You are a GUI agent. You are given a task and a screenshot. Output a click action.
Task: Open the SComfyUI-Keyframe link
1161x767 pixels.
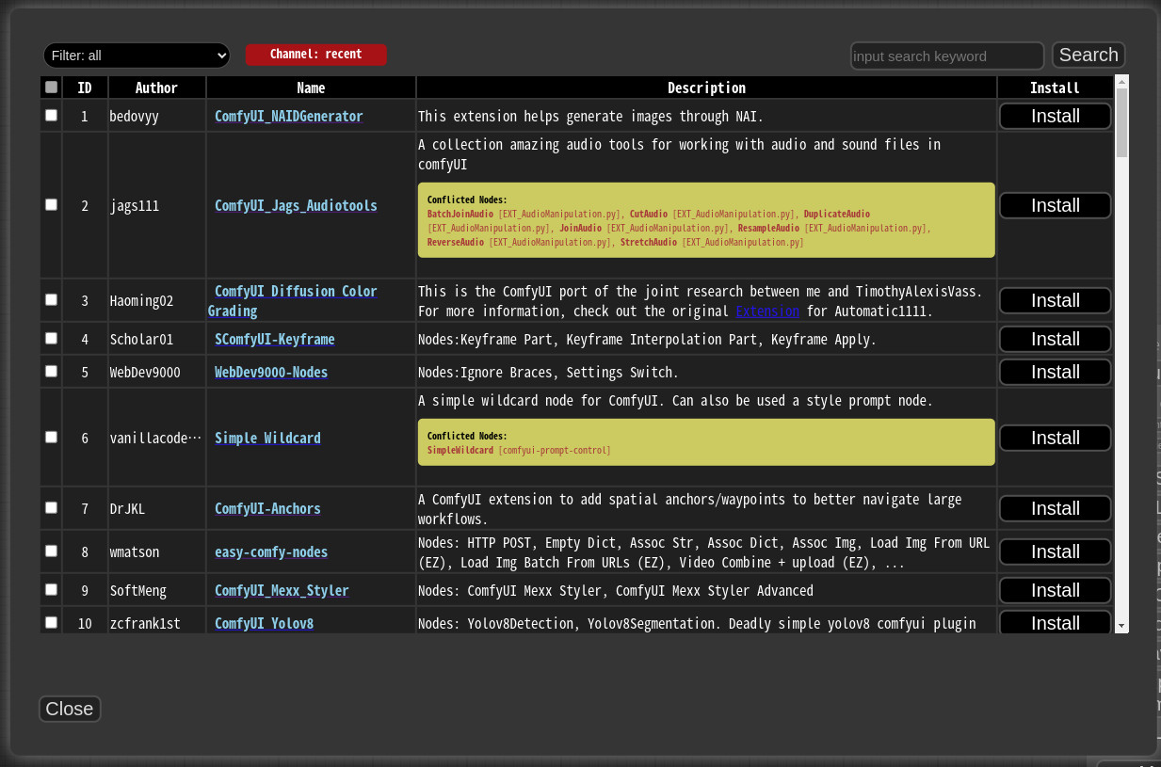pyautogui.click(x=274, y=338)
